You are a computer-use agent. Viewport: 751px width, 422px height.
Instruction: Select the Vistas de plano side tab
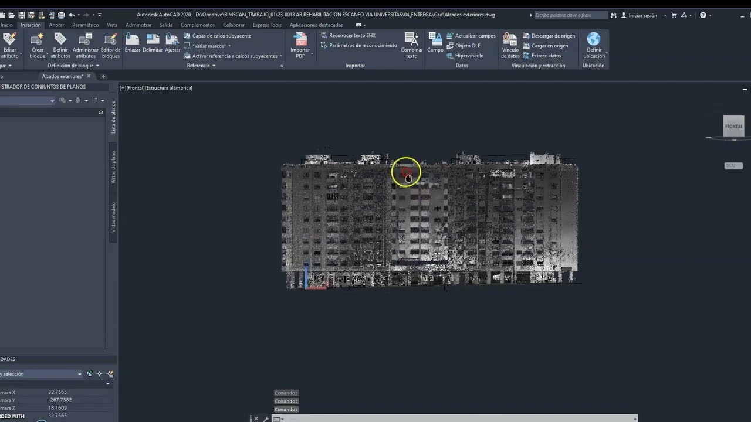(114, 168)
